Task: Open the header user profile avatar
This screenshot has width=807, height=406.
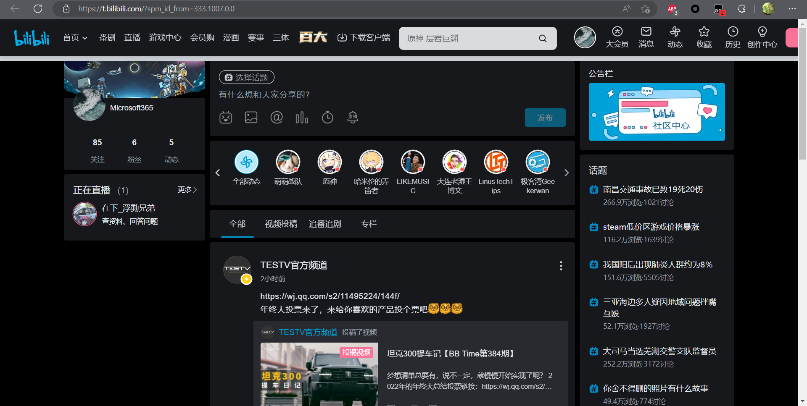Action: coord(585,37)
